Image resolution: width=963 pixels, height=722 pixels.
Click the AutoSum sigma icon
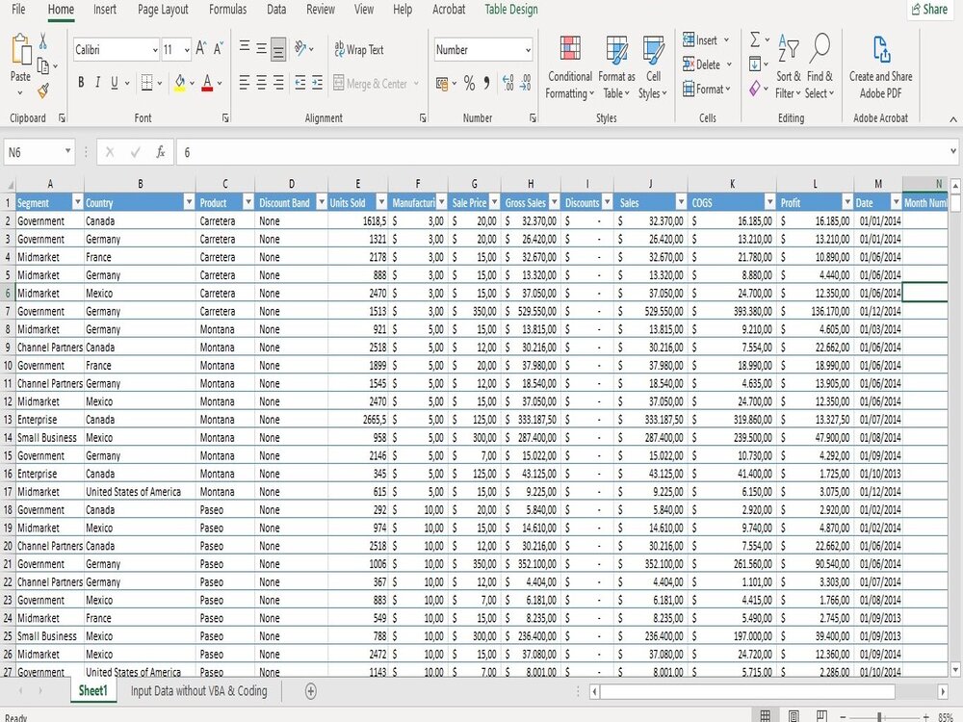click(755, 39)
